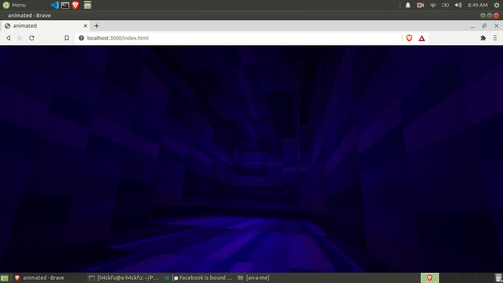Open the volume sound indicator

click(x=458, y=5)
